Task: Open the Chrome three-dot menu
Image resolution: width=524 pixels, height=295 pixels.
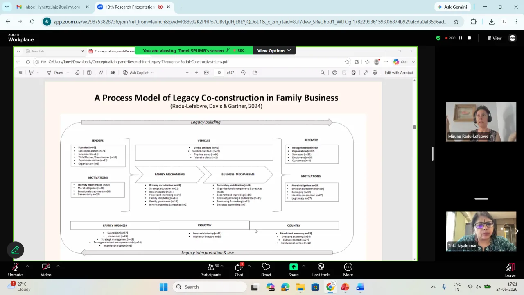Action: (x=516, y=22)
